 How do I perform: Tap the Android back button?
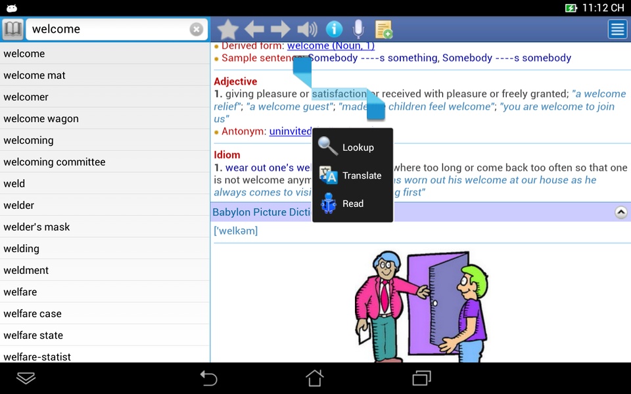pyautogui.click(x=209, y=378)
